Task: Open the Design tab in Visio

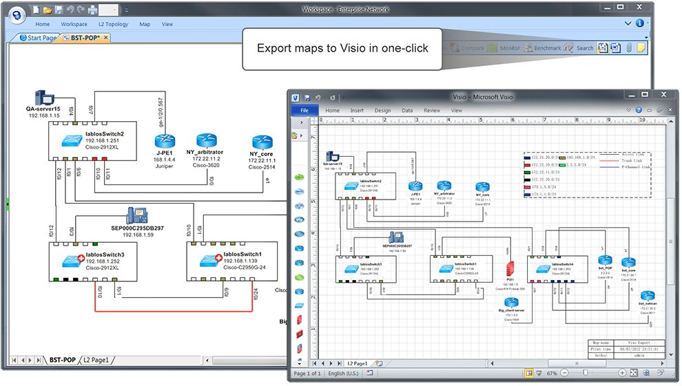Action: tap(383, 111)
